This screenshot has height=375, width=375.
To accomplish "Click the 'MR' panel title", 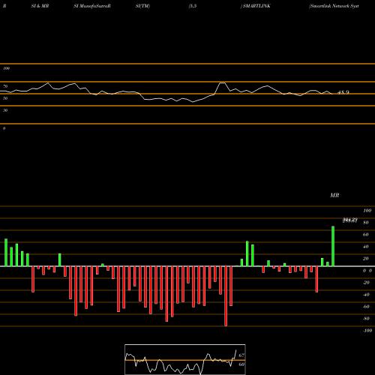I will click(x=334, y=195).
